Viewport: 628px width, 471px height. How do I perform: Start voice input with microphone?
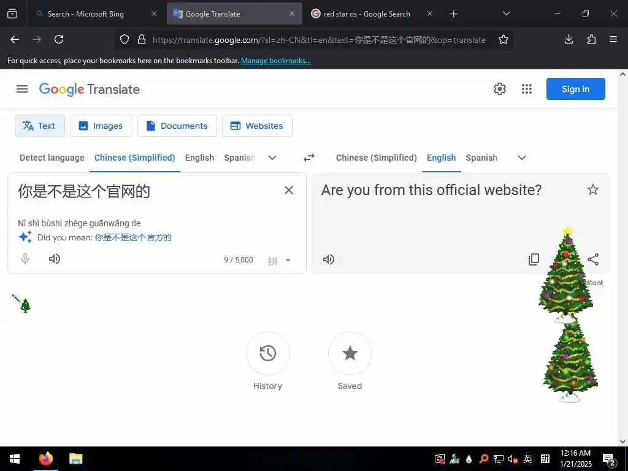(x=25, y=259)
